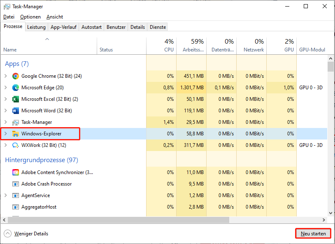Screen dimensions: 335x244
Task: Switch to the Dienste tab
Action: [x=157, y=27]
